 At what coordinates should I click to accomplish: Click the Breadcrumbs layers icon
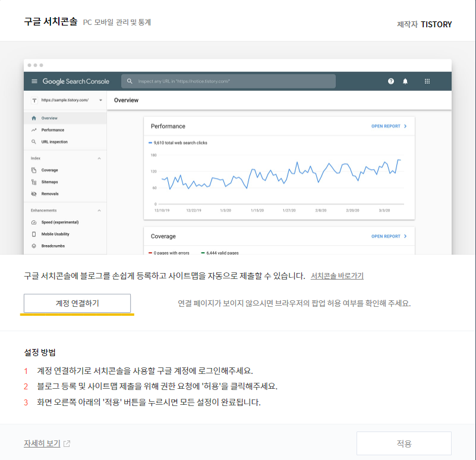click(x=34, y=246)
